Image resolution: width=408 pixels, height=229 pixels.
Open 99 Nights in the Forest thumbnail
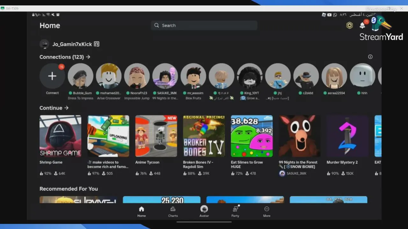pos(300,136)
